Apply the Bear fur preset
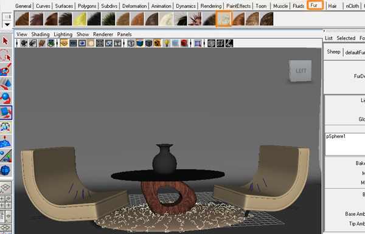Screen dimensions: 365x234 click(22, 19)
